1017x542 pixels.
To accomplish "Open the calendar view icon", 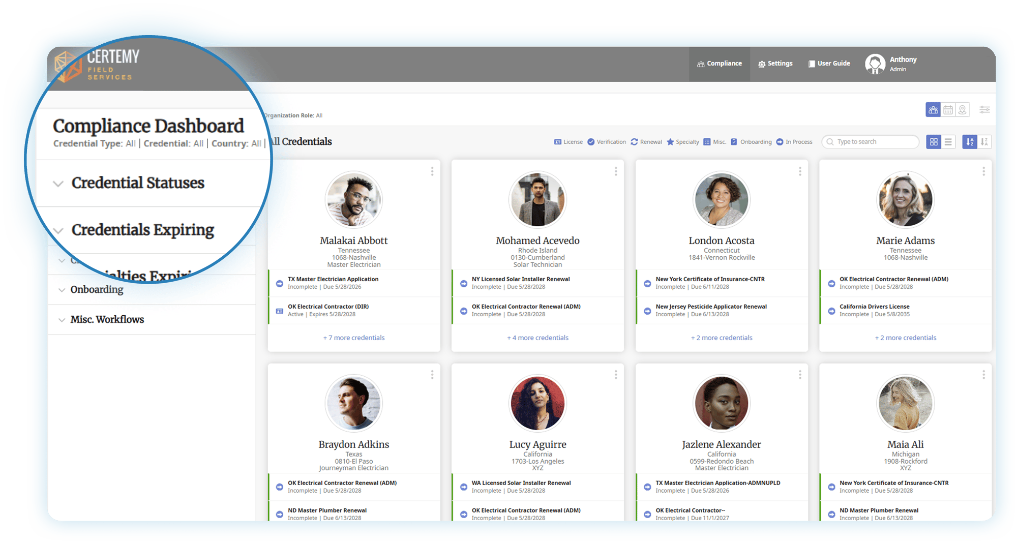I will pos(948,110).
